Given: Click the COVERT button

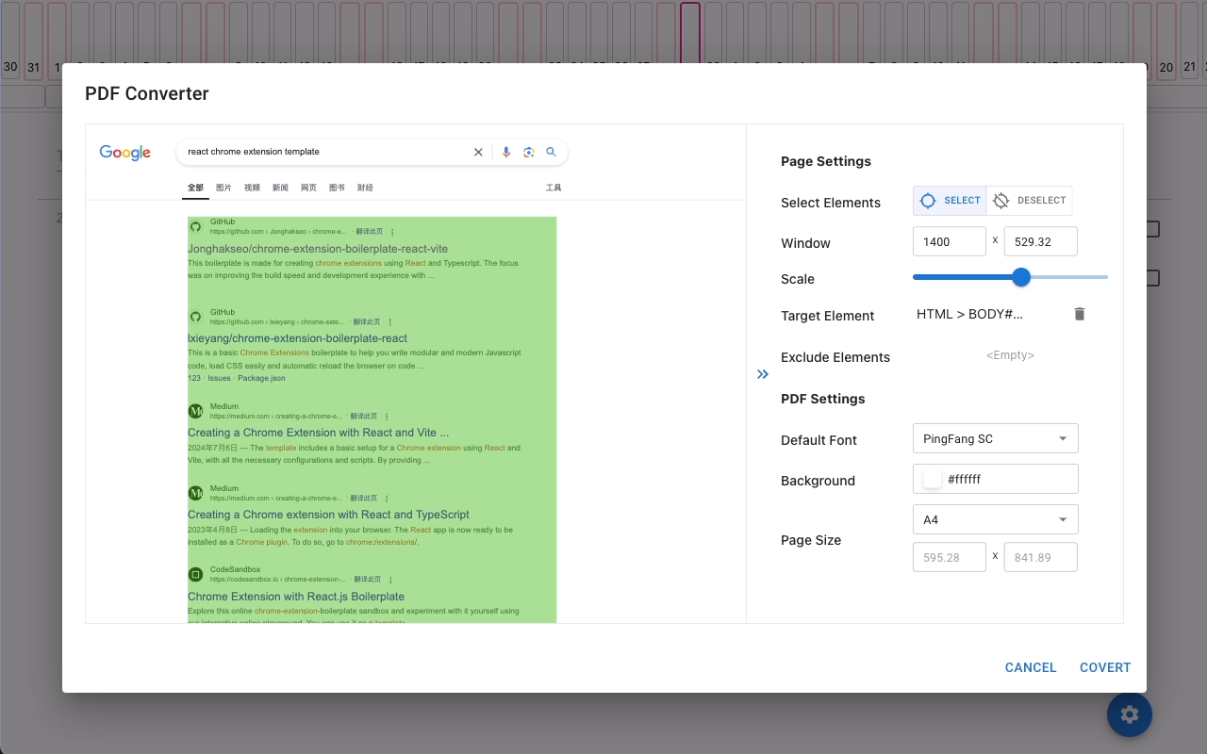Looking at the screenshot, I should (x=1104, y=667).
